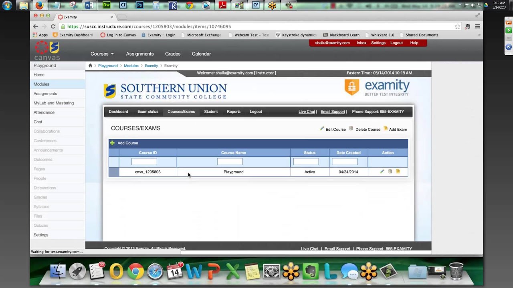Screen dimensions: 513x288
Task: Click the browser address bar URL
Action: 149,26
